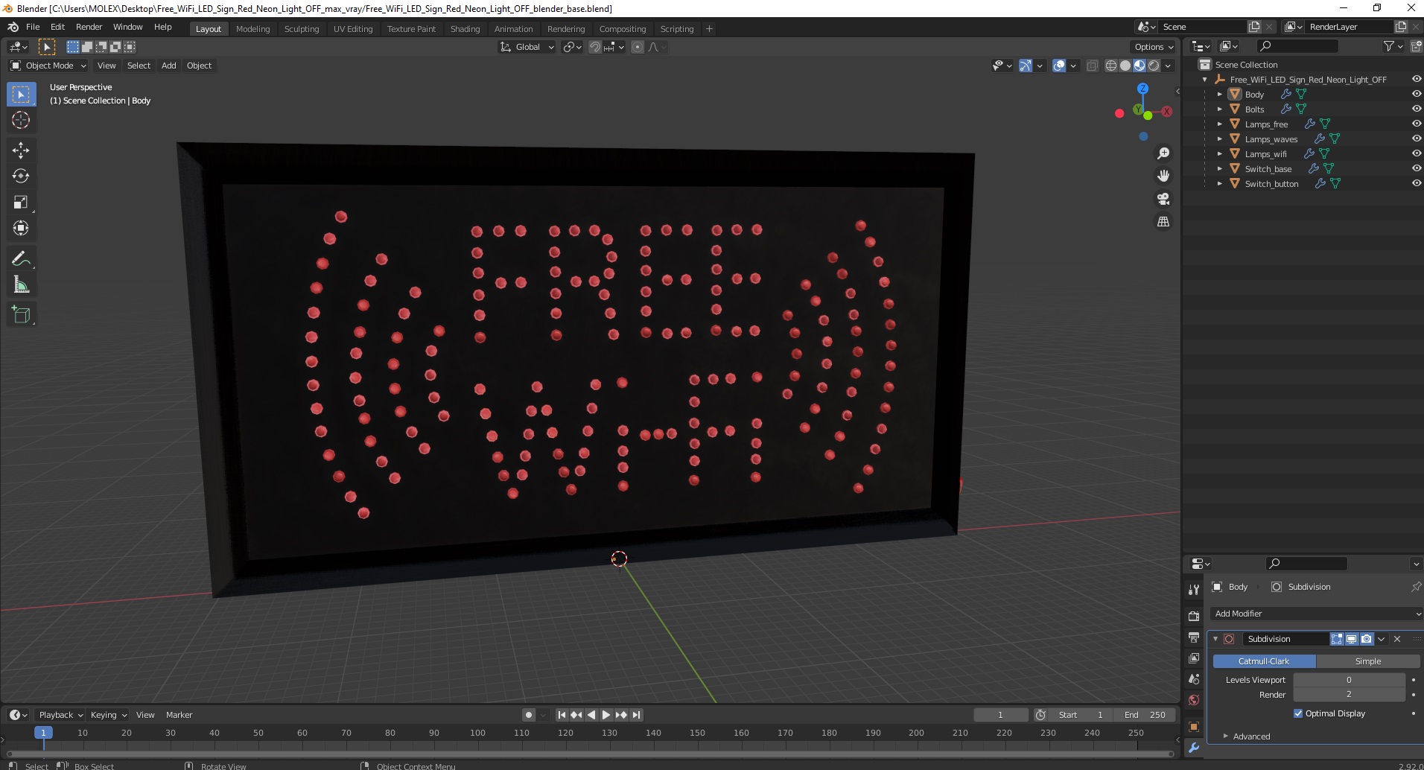Toggle X-ray display

point(1093,66)
